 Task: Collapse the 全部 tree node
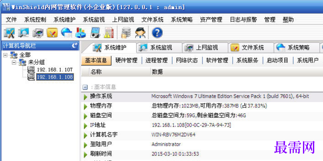pyautogui.click(x=5, y=55)
